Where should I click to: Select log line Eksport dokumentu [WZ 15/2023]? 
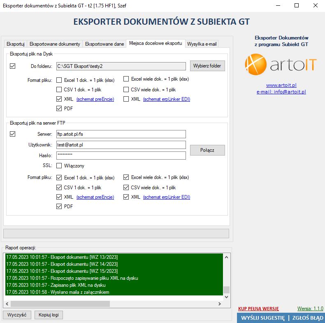click(114, 271)
